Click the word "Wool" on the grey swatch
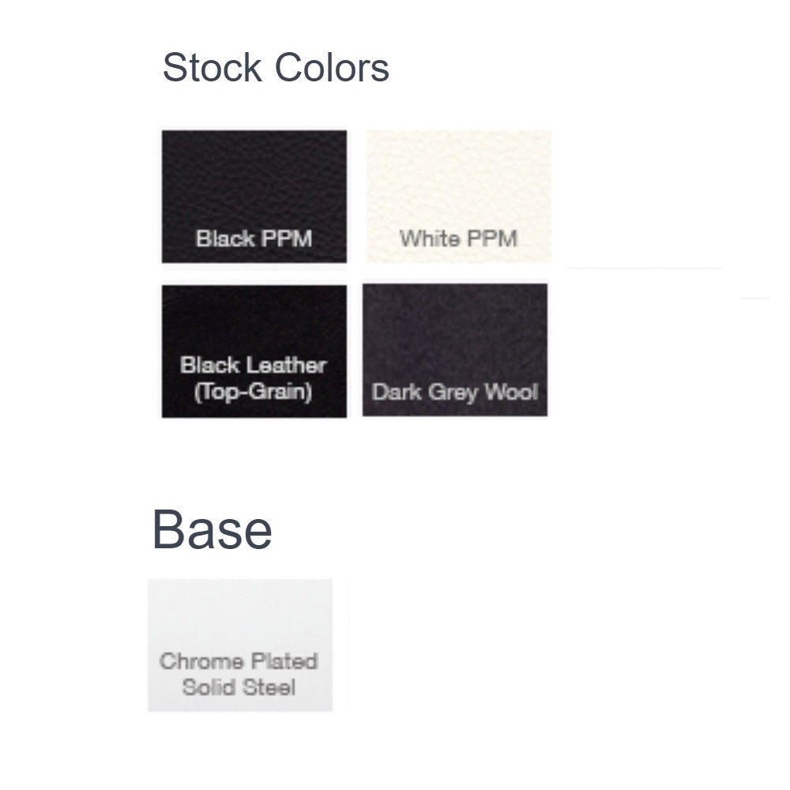Viewport: 790px width, 790px height. coord(510,392)
